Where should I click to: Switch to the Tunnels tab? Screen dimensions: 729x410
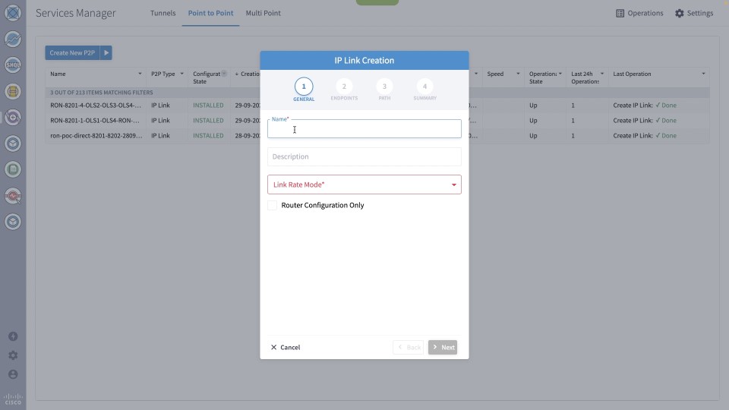(163, 13)
